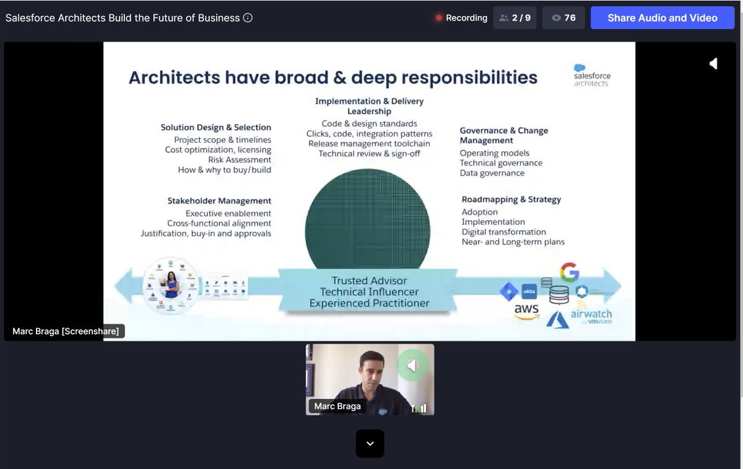Click the eye icon in viewers counter
Viewport: 743px width, 469px height.
[x=556, y=18]
